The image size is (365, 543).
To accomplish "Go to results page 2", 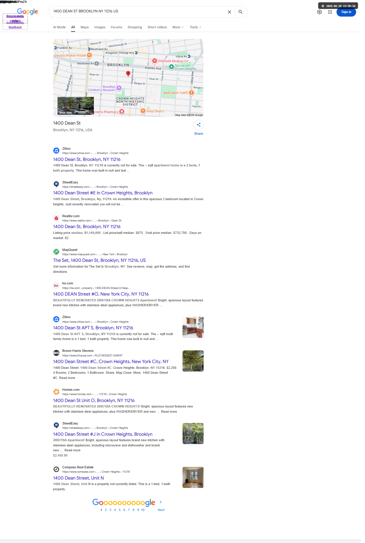I will pyautogui.click(x=106, y=510).
